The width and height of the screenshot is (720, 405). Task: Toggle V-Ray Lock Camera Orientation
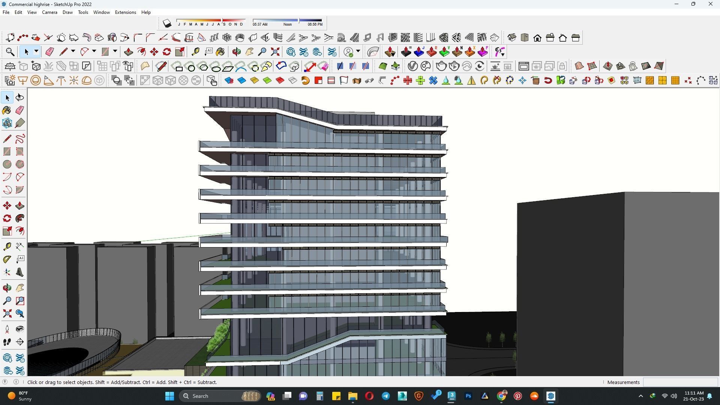point(562,66)
